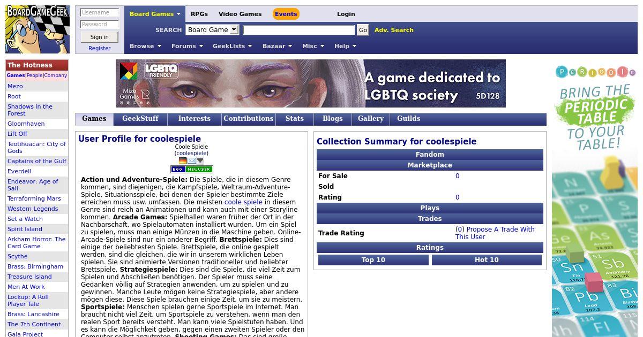The width and height of the screenshot is (643, 337).
Task: Open Teotihuacan: City of Gods
Action: pos(36,148)
